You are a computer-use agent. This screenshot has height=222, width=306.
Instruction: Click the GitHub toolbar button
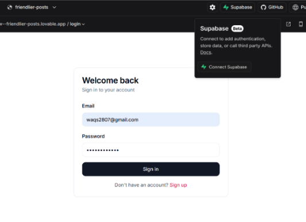coord(272,7)
